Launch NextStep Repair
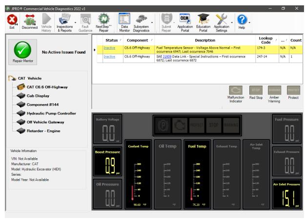This screenshot has height=220, width=305. 103,23
